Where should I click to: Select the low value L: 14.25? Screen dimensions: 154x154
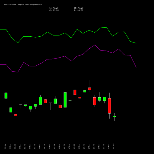[79, 10]
